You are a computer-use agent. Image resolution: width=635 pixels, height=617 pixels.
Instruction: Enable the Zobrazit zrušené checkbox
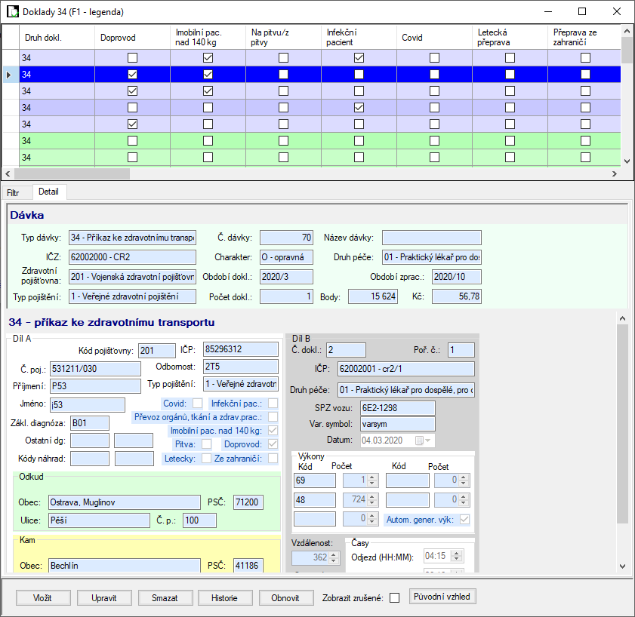(393, 598)
